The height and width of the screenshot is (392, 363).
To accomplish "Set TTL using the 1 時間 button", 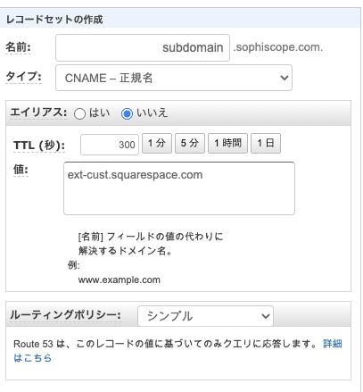I will (x=227, y=143).
